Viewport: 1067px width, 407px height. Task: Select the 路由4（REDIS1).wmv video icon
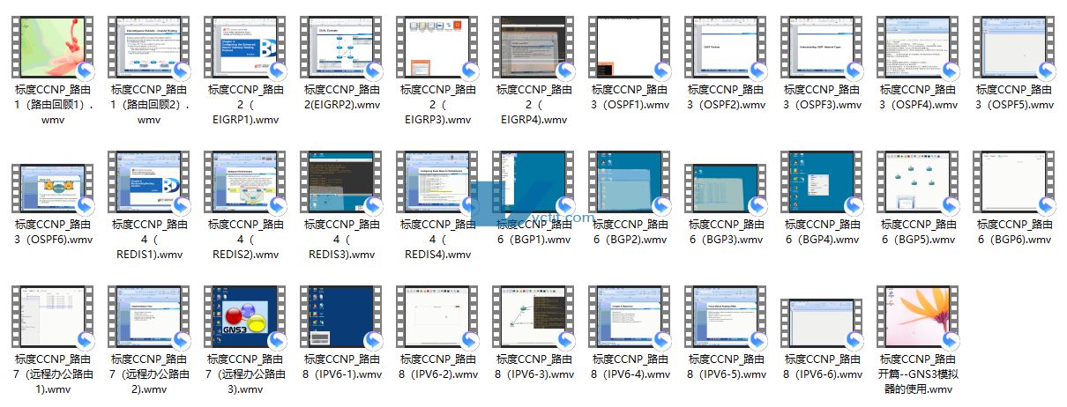(149, 181)
